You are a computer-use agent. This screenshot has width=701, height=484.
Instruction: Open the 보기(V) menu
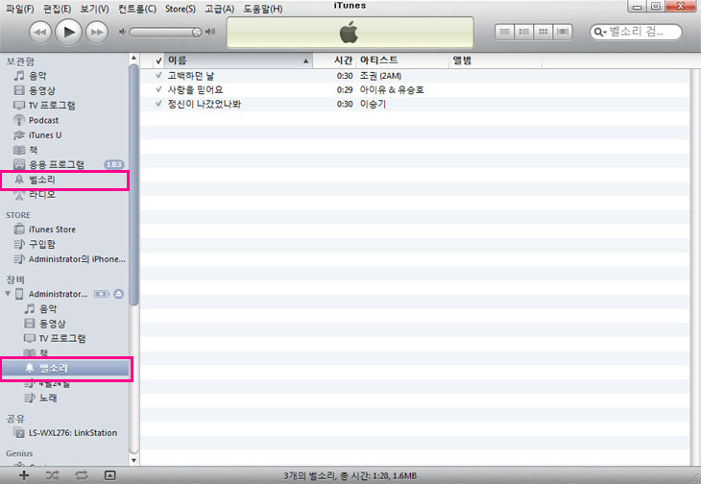pos(95,9)
